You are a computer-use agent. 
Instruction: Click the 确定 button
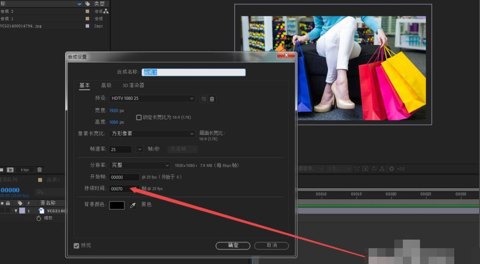[233, 245]
